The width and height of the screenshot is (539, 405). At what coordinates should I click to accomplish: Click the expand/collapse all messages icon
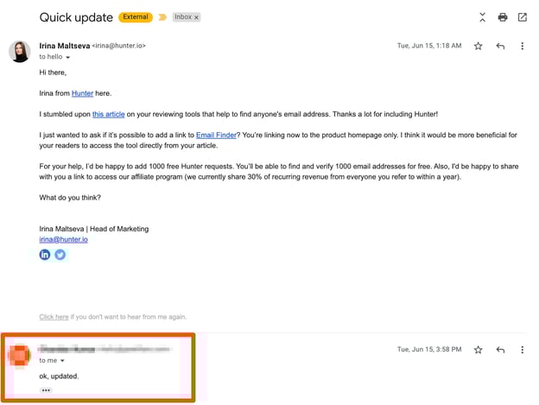coord(482,17)
